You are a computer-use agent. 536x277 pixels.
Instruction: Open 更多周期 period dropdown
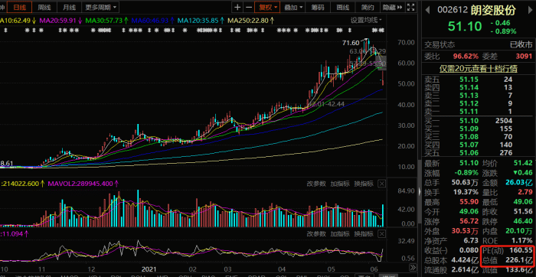tap(100, 7)
